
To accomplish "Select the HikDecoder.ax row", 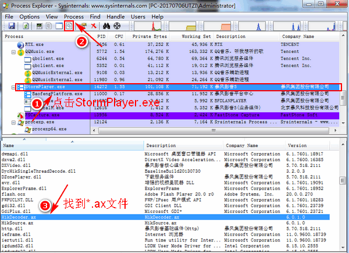I will 165,217.
